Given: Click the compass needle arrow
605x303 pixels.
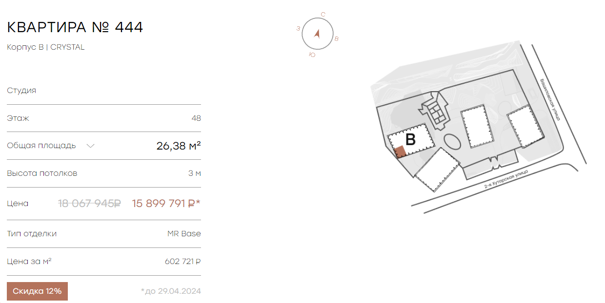Looking at the screenshot, I should (x=317, y=34).
